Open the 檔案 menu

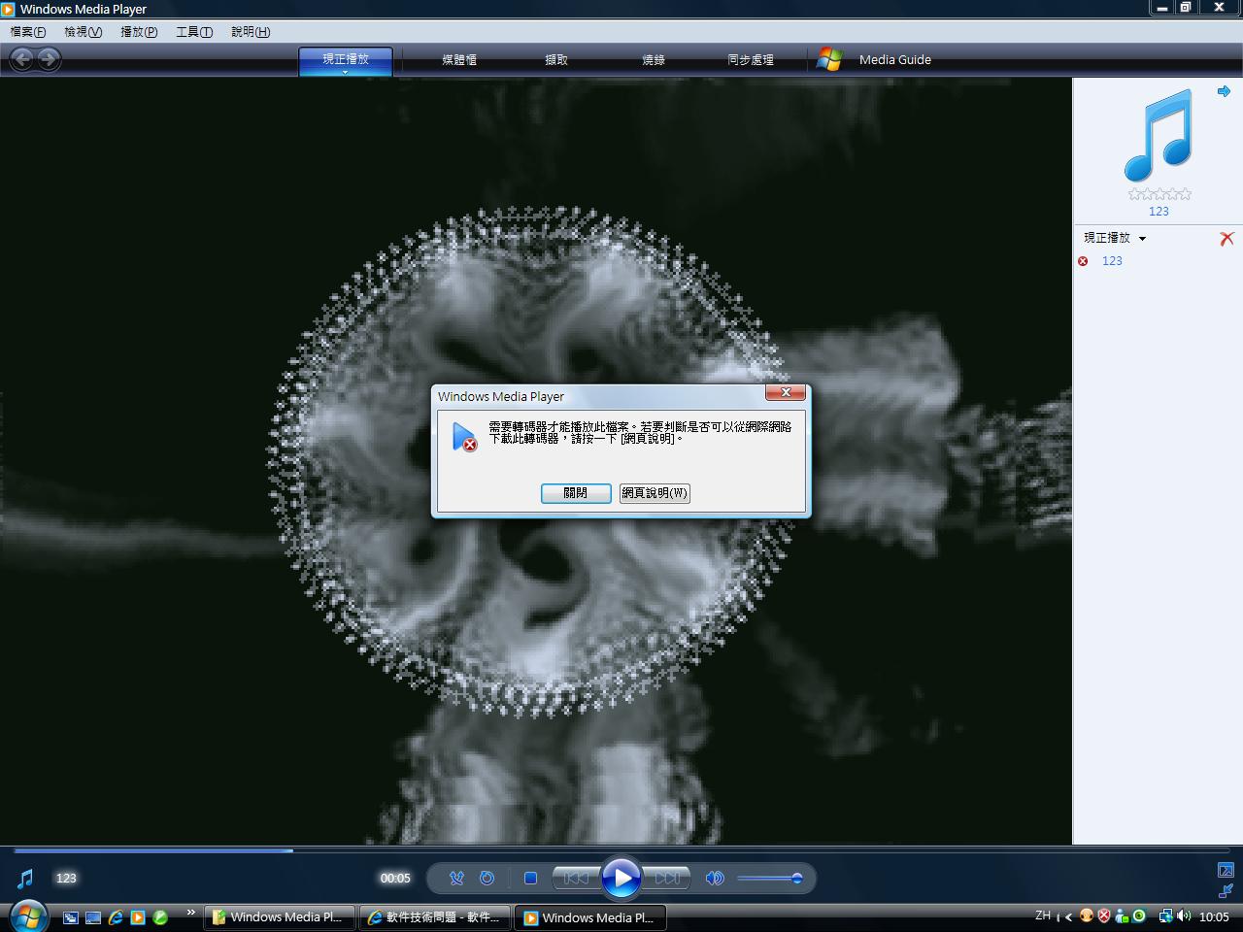click(27, 32)
